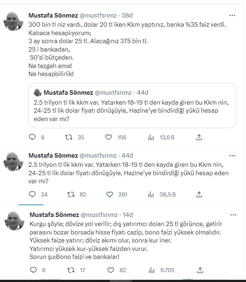Share the 300 bin tl tweet
The width and height of the screenshot is (246, 282).
(x=199, y=138)
